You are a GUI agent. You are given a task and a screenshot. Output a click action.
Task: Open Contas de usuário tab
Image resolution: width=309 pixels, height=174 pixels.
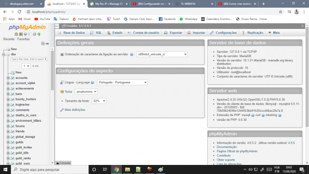click(144, 33)
